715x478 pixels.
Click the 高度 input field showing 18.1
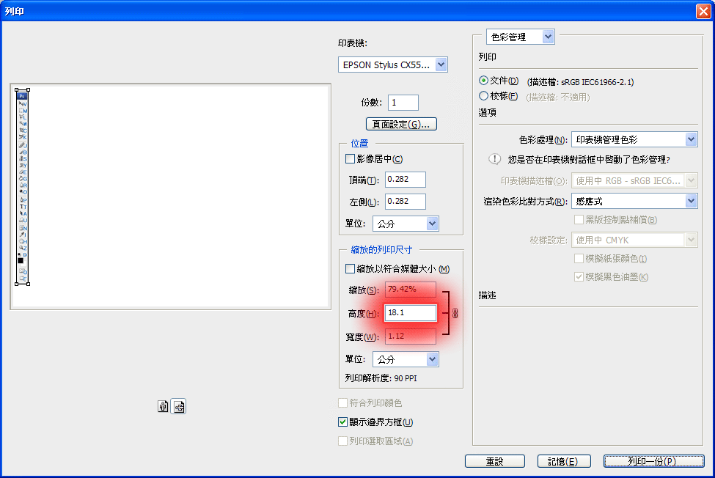click(411, 313)
